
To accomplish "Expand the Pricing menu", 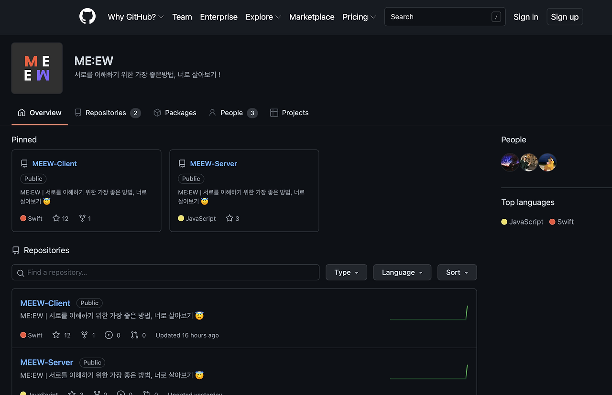I will pos(360,17).
